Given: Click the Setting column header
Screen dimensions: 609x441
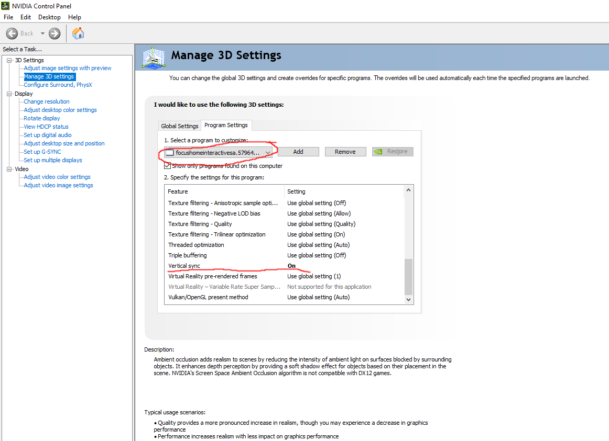Looking at the screenshot, I should coord(344,191).
